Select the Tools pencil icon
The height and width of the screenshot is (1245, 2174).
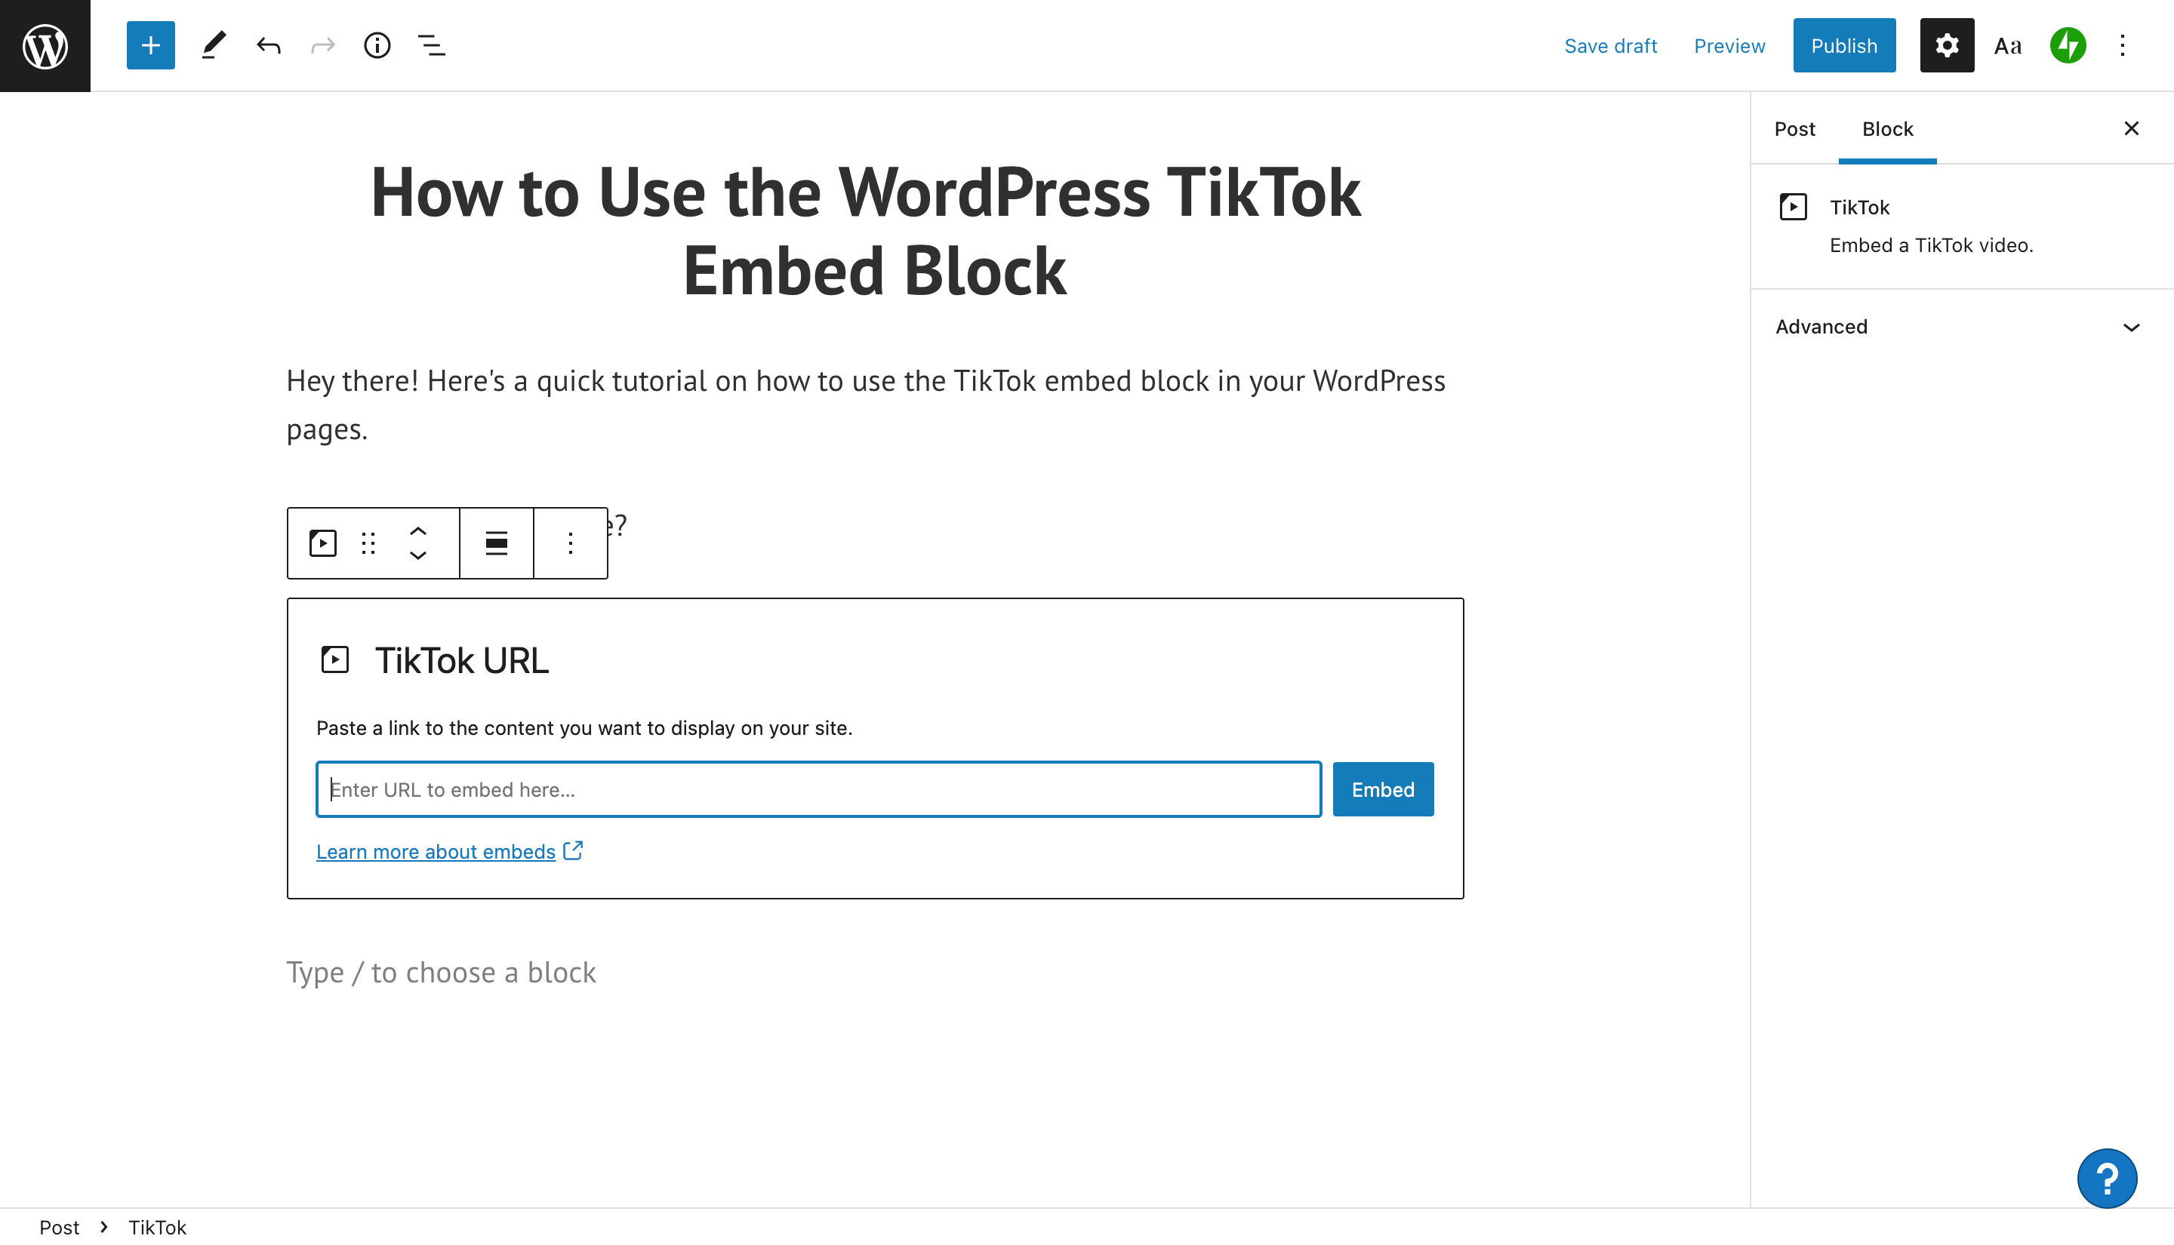click(214, 45)
